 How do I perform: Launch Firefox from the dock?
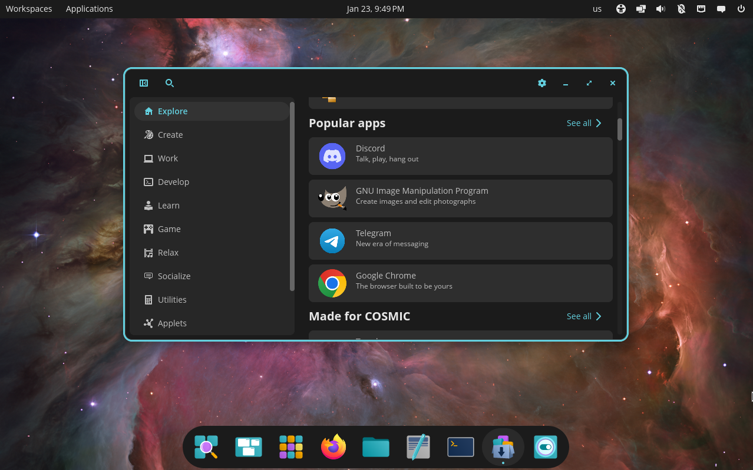click(333, 447)
